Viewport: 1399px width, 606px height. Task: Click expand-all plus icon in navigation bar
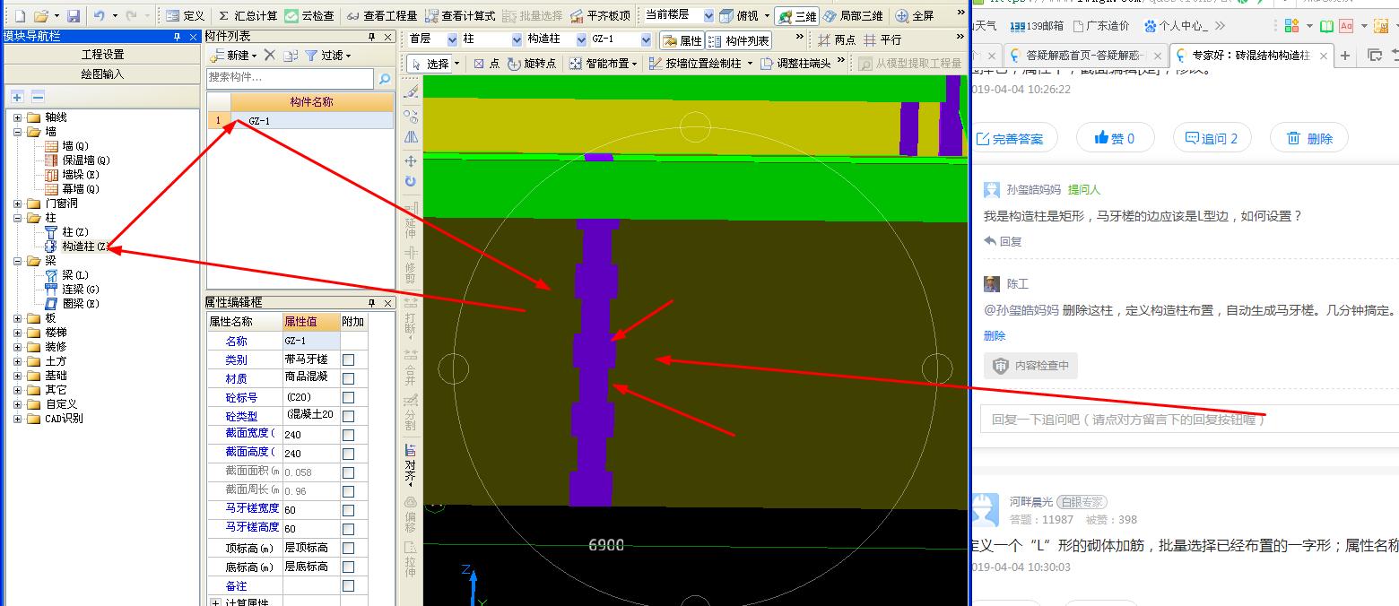17,97
